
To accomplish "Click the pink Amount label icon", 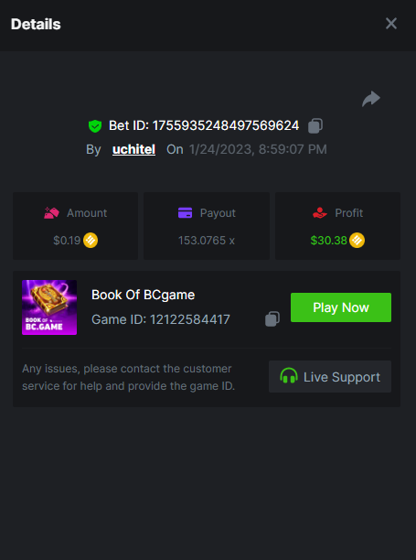I will point(51,213).
